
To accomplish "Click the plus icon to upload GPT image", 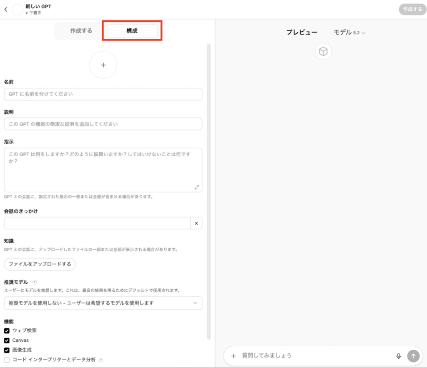I will (x=103, y=65).
